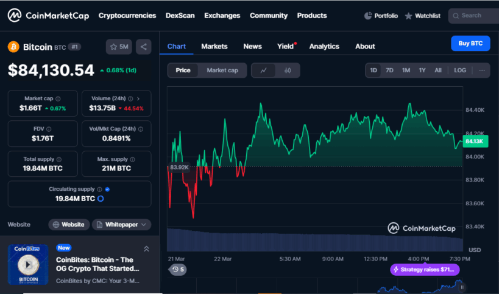Focus the Search input field

474,16
